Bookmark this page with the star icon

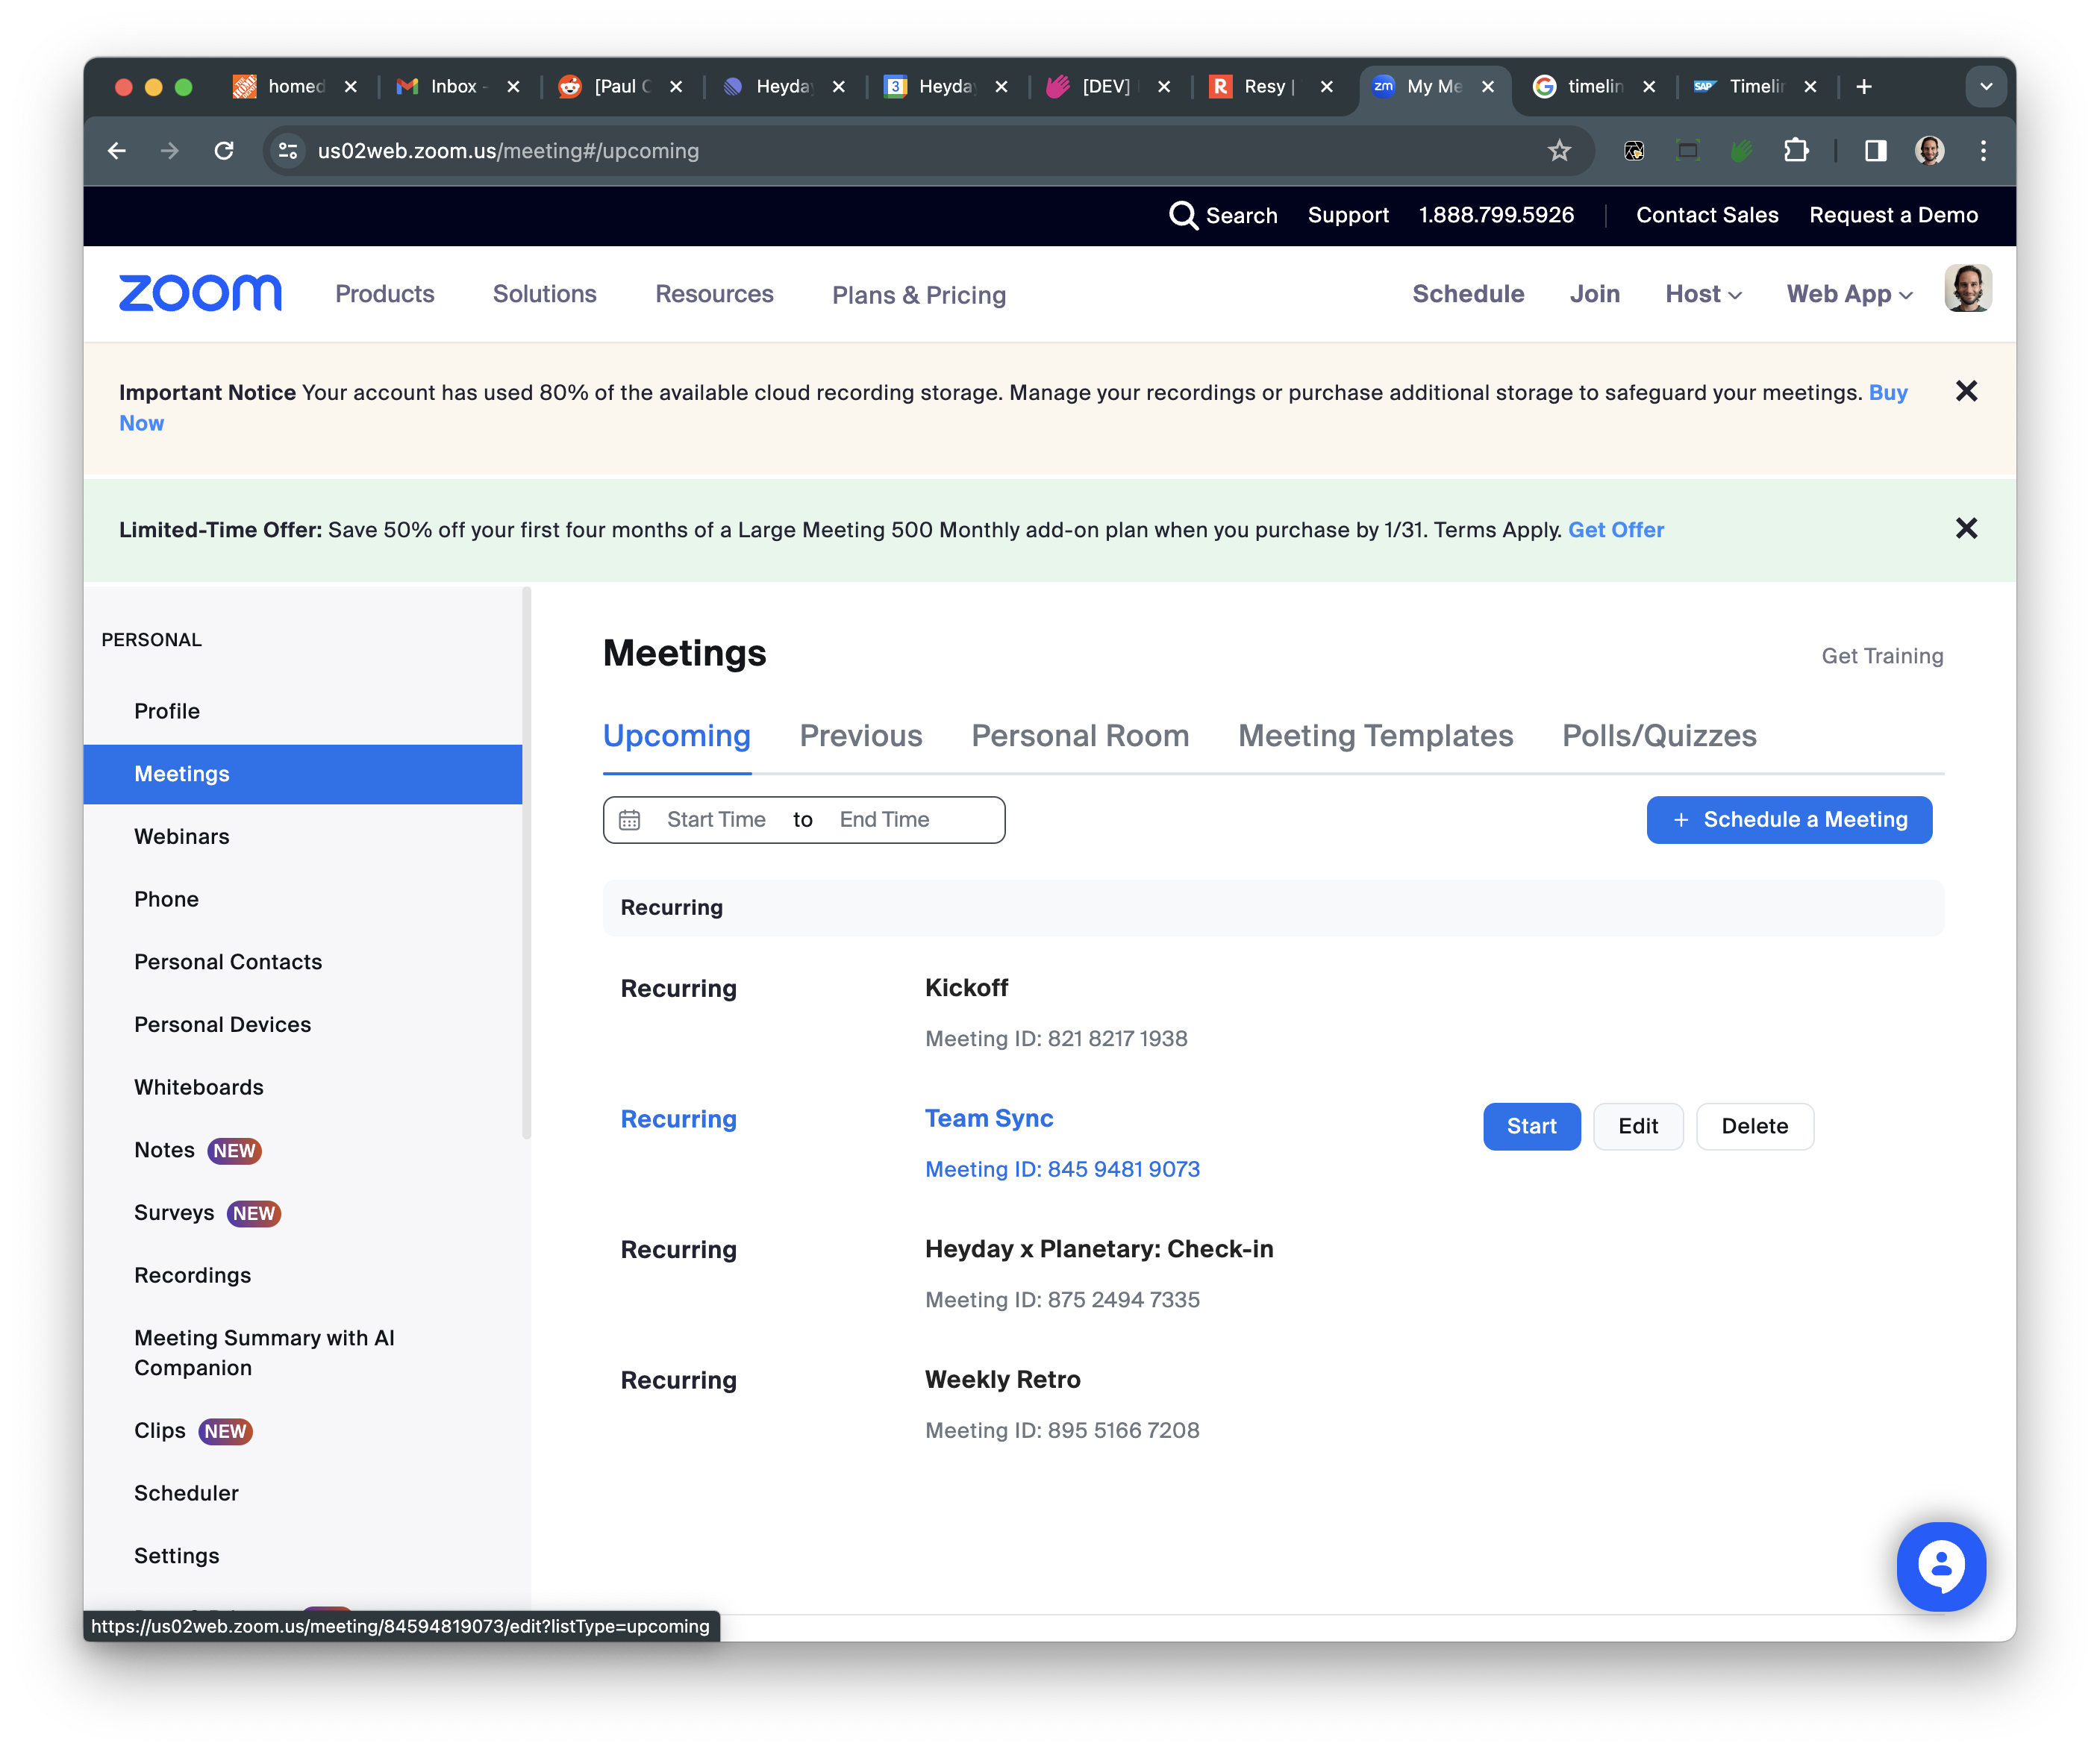[x=1558, y=151]
